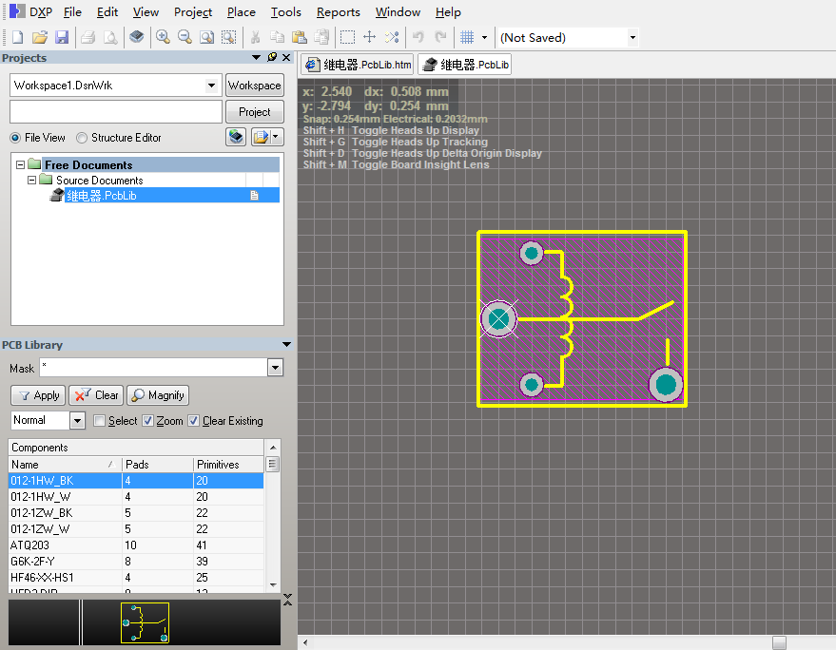
Task: Open the Edit menu
Action: click(x=107, y=11)
